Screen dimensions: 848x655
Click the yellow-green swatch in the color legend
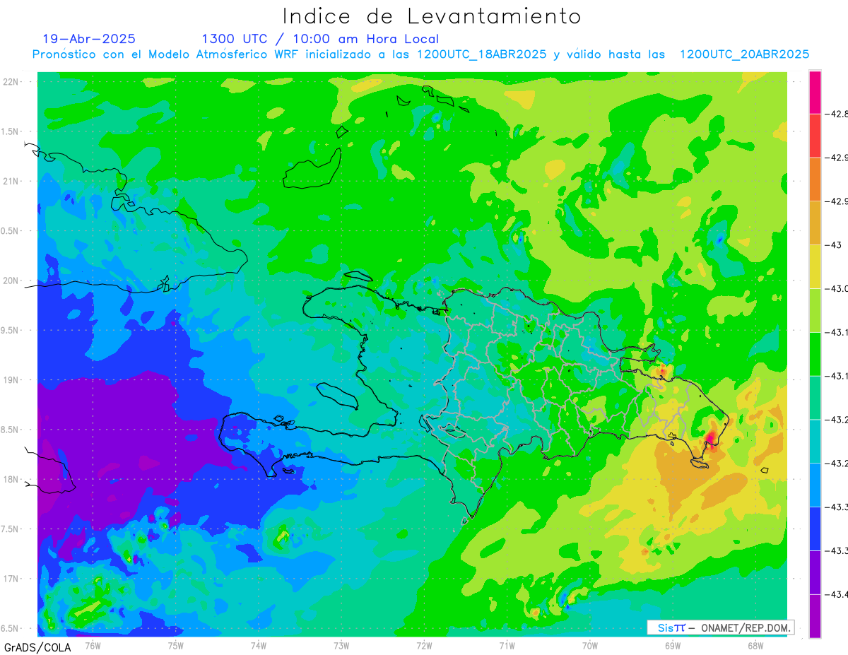click(x=815, y=310)
